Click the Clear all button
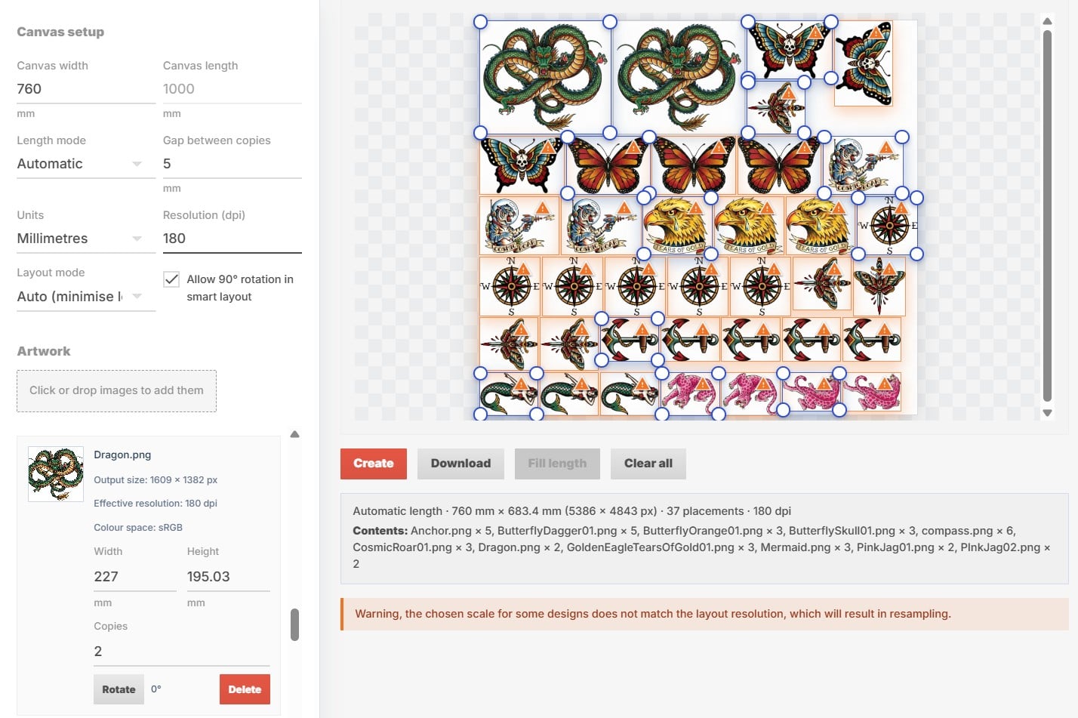Screen dimensions: 1078x718 648,464
